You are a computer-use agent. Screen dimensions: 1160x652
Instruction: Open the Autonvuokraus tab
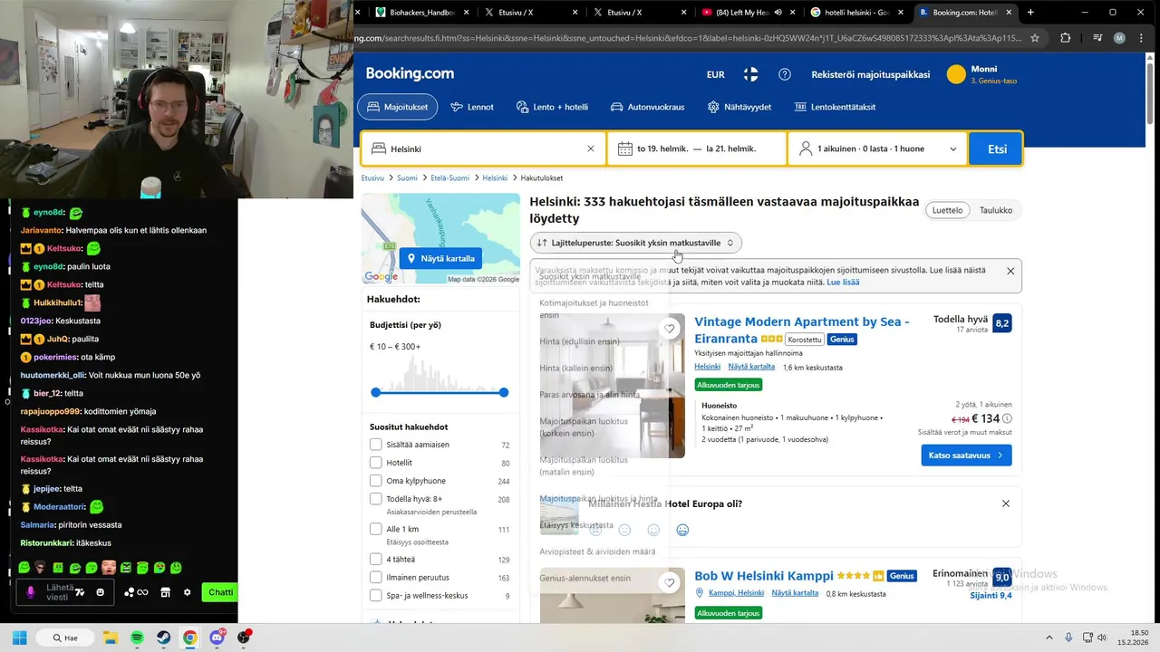point(647,107)
